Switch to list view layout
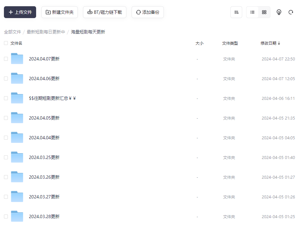 (x=252, y=12)
